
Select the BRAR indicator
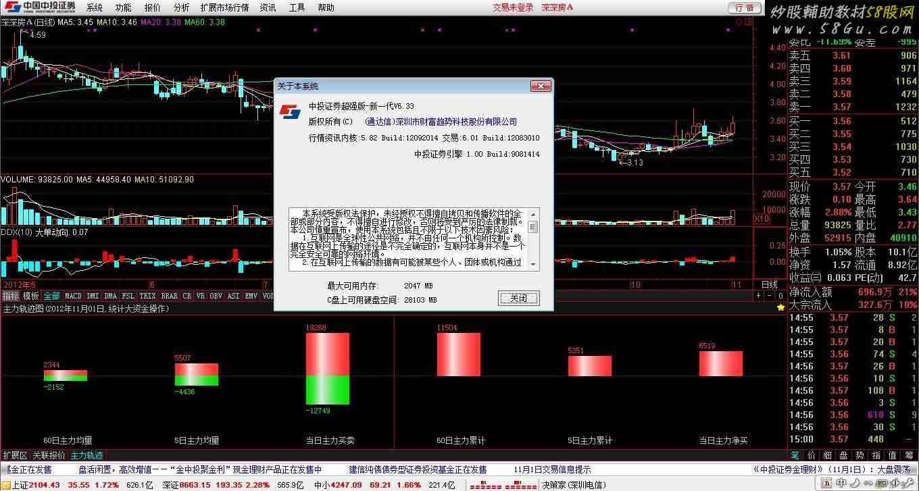point(170,296)
